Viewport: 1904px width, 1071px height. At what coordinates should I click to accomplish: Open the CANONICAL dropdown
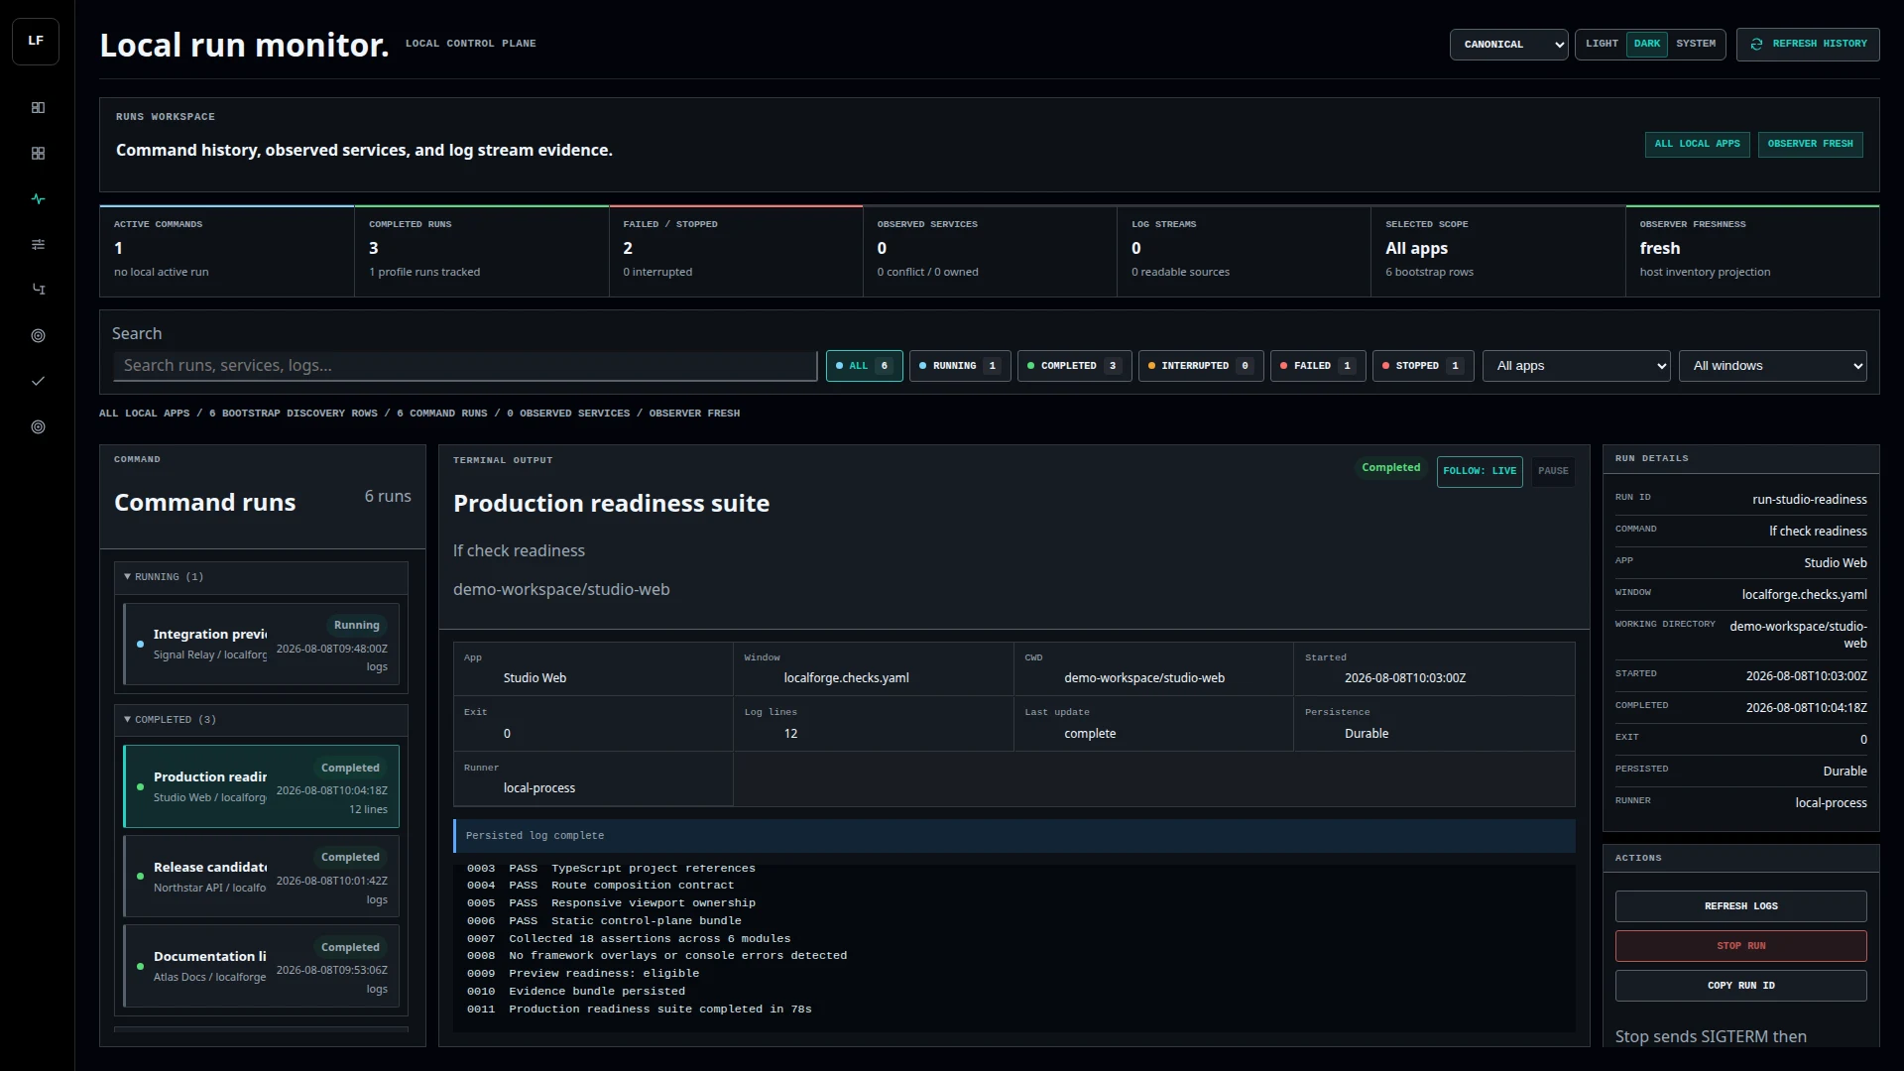(x=1508, y=45)
